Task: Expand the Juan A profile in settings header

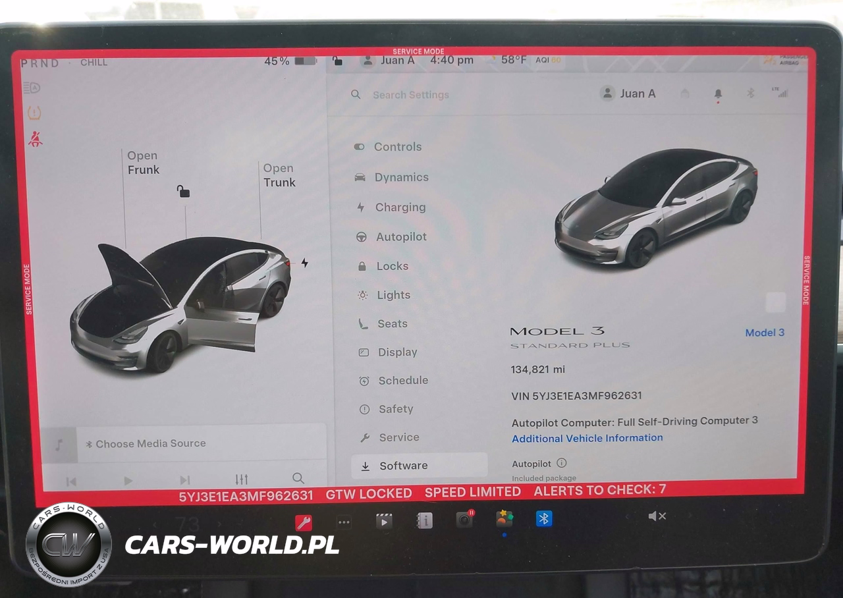Action: (628, 94)
